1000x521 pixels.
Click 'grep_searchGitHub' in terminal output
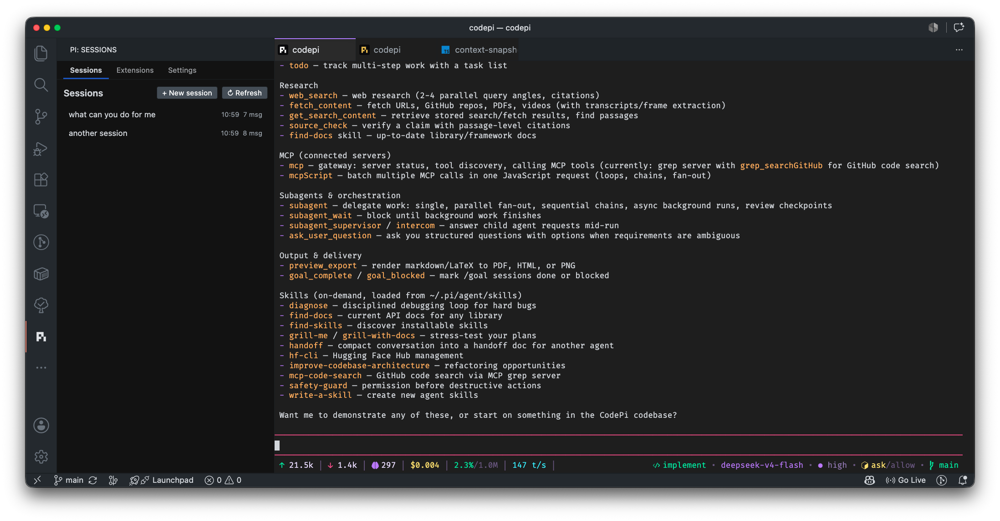tap(781, 165)
